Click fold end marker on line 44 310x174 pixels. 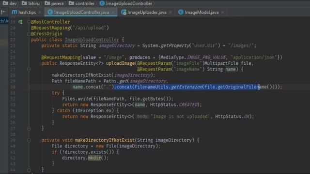pos(29,170)
